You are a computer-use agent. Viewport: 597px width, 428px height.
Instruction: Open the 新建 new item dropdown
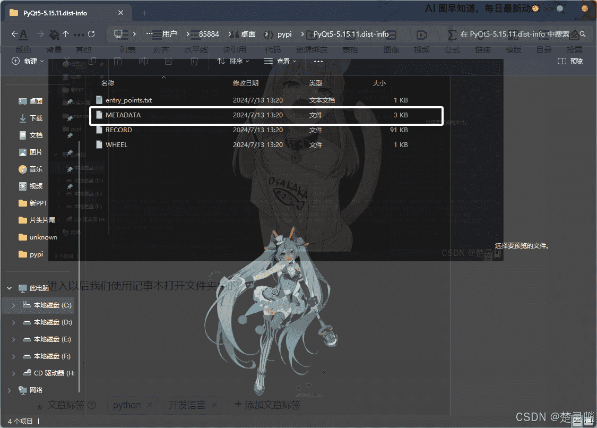[27, 61]
